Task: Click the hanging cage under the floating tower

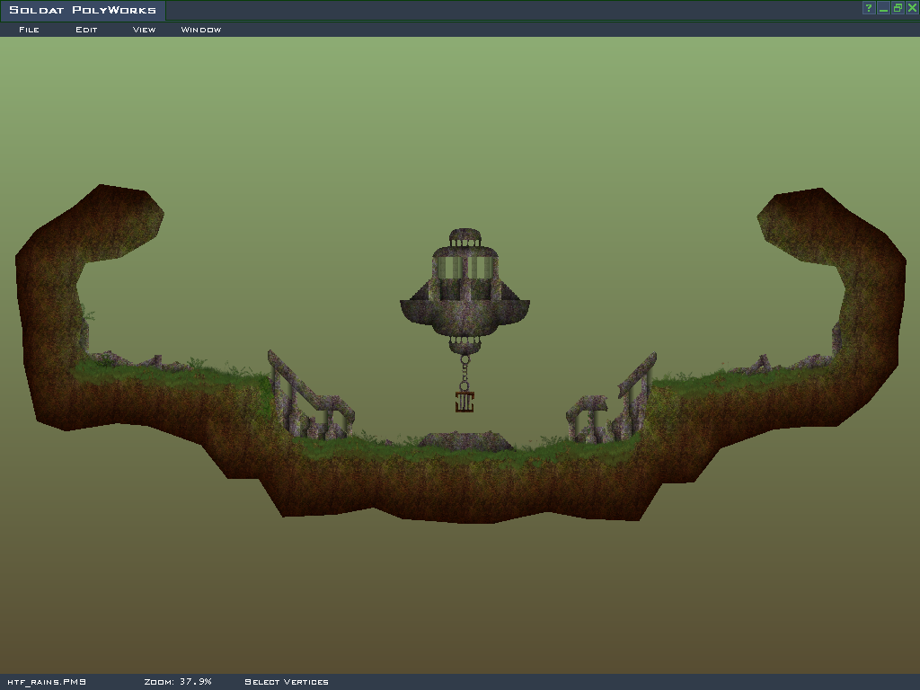Action: point(464,401)
